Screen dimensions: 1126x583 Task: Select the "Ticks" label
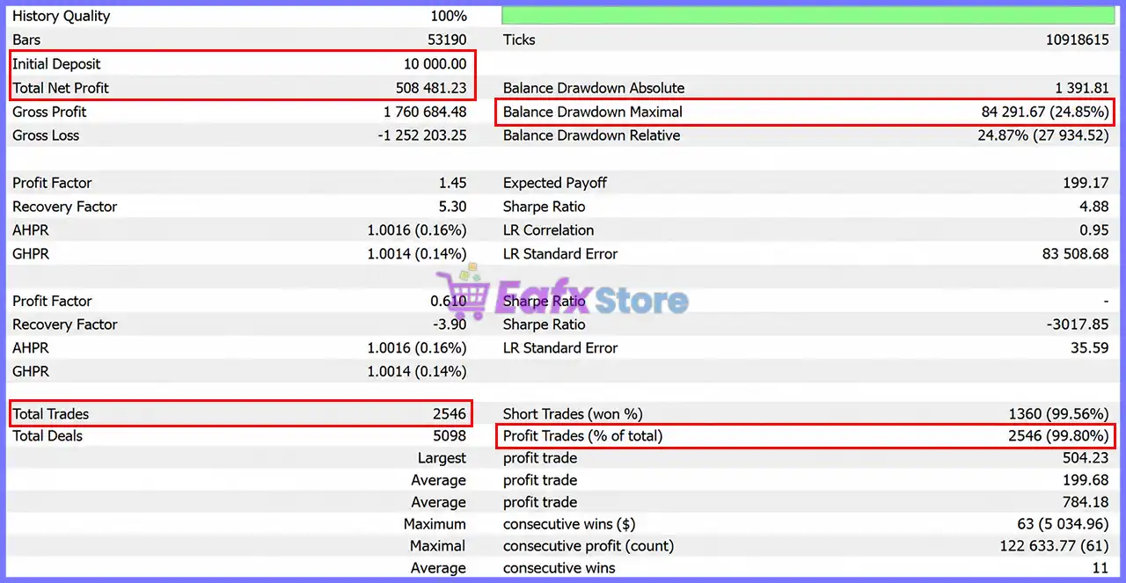(x=519, y=40)
